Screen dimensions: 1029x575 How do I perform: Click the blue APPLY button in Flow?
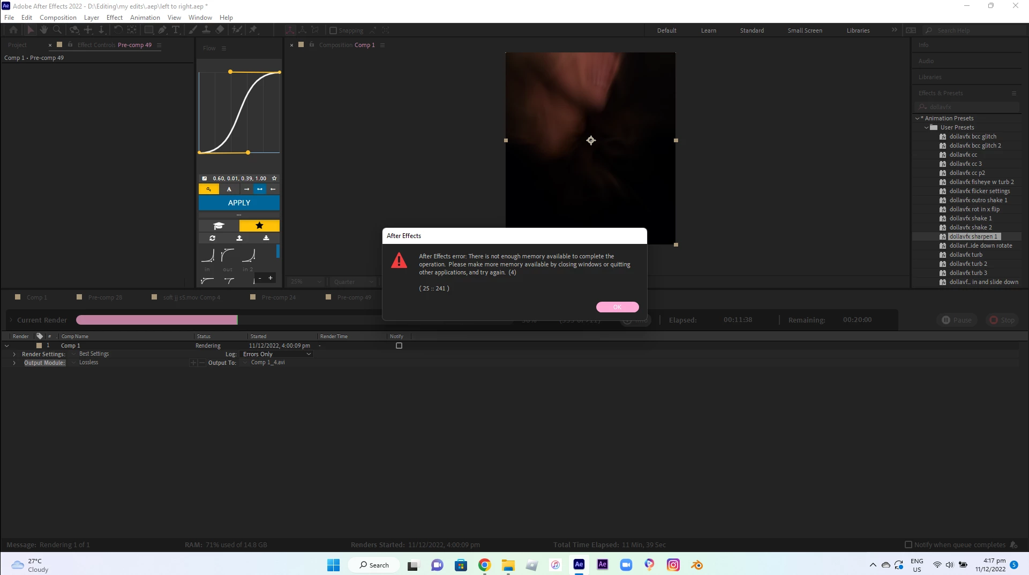pyautogui.click(x=239, y=203)
